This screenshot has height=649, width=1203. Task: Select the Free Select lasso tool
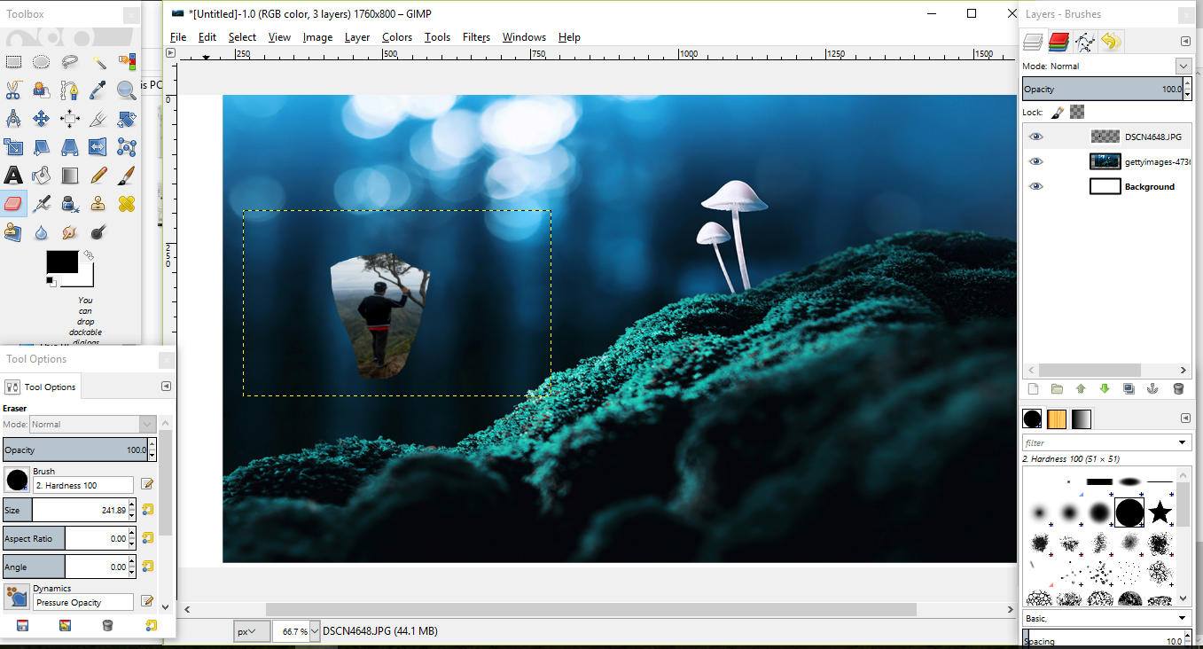70,62
